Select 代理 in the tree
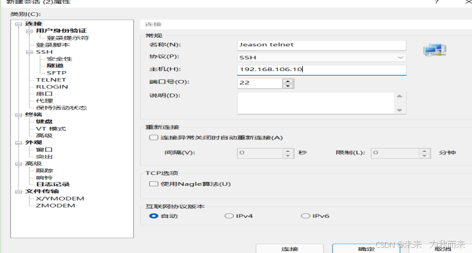472x253 pixels. (44, 101)
